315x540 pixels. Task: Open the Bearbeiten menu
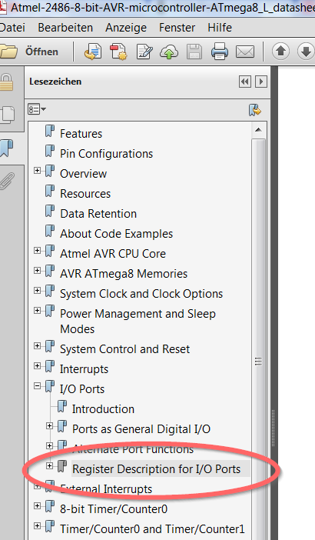(x=65, y=28)
